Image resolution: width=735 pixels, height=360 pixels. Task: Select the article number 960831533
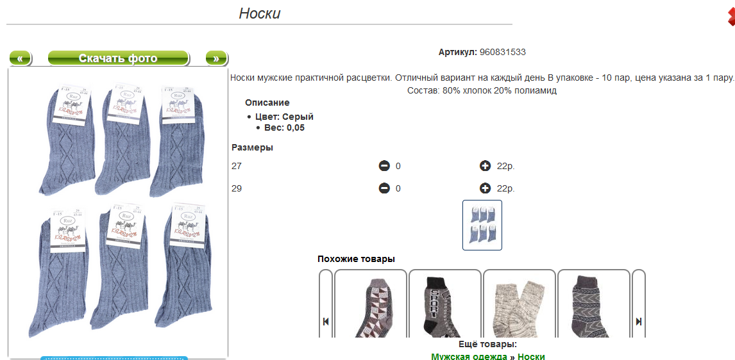(503, 52)
